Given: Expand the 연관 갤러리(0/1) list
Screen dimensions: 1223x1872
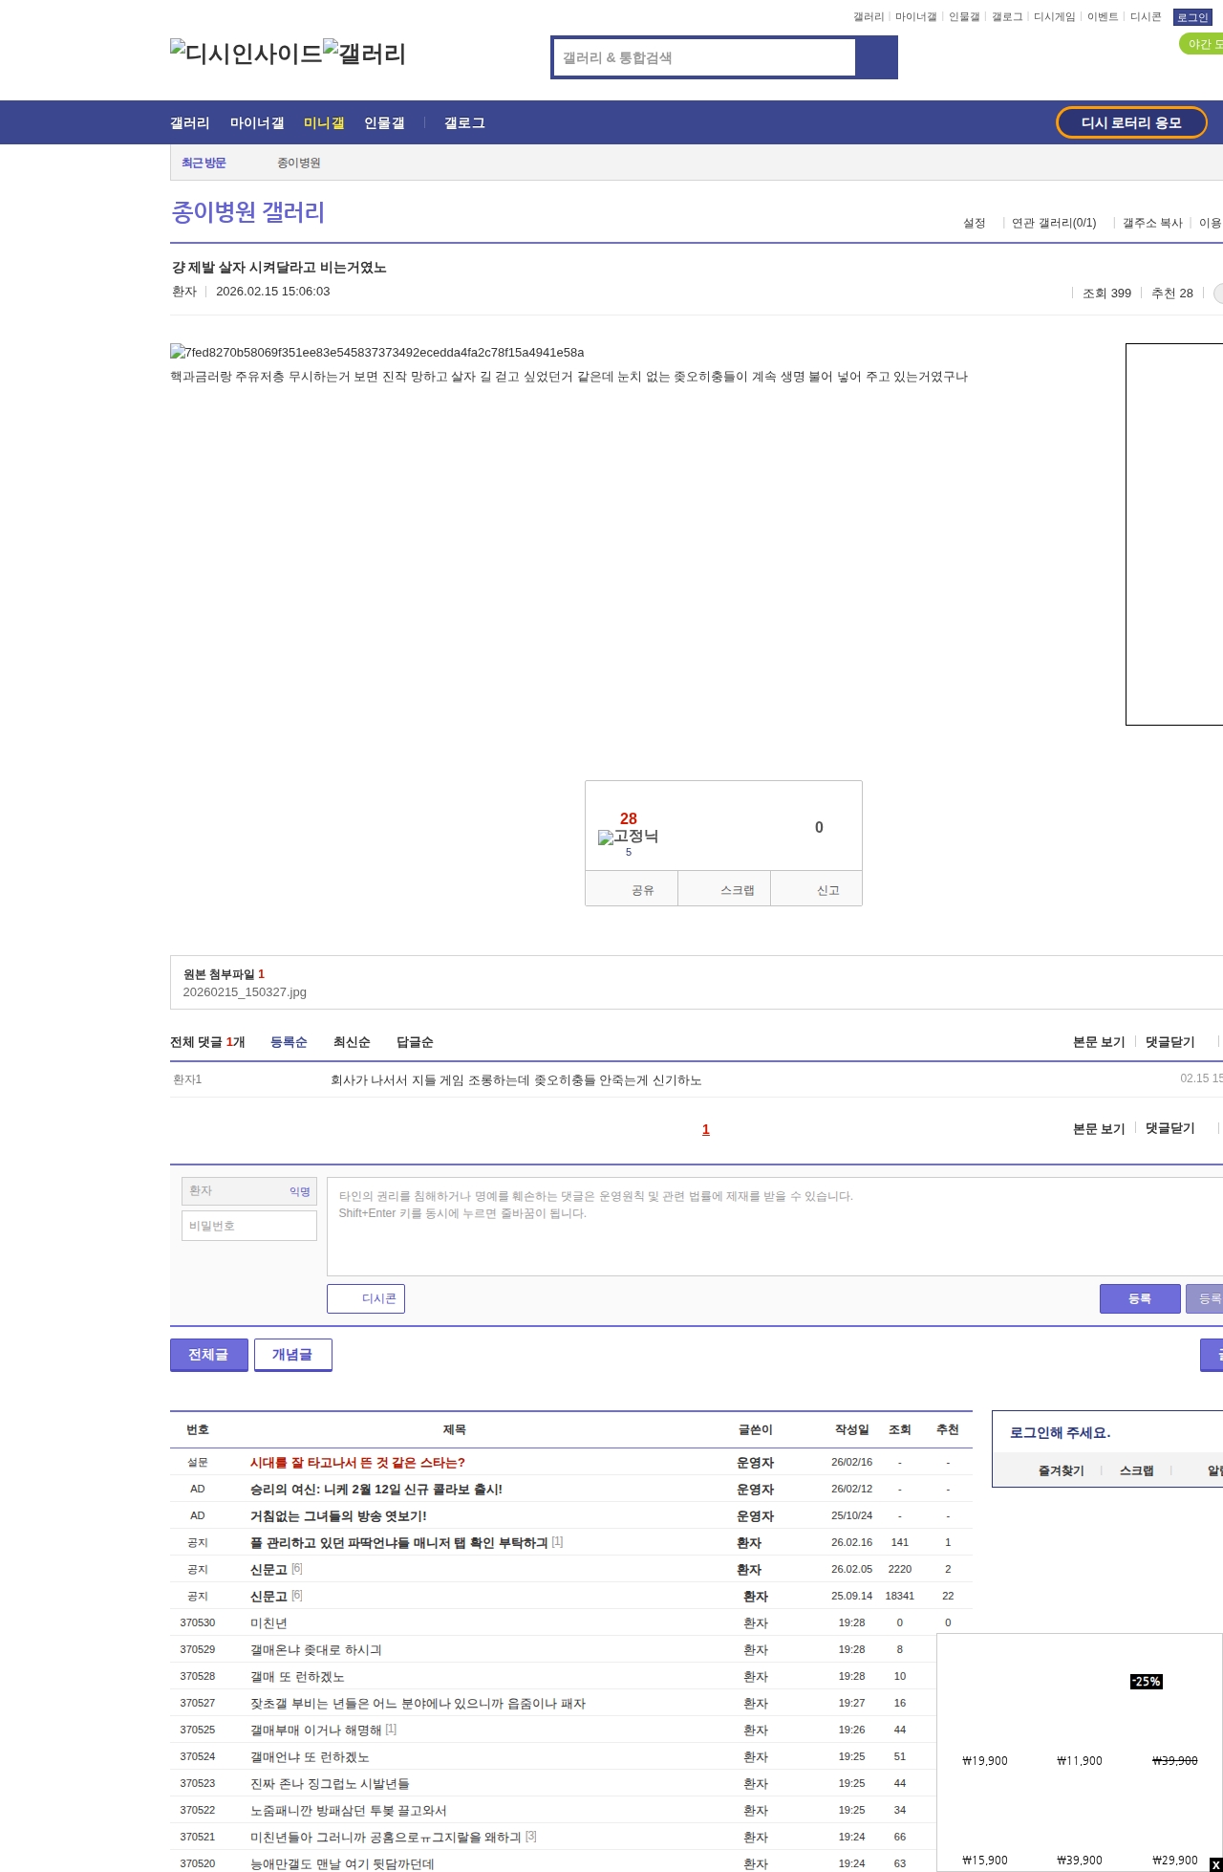Looking at the screenshot, I should pos(1054,223).
